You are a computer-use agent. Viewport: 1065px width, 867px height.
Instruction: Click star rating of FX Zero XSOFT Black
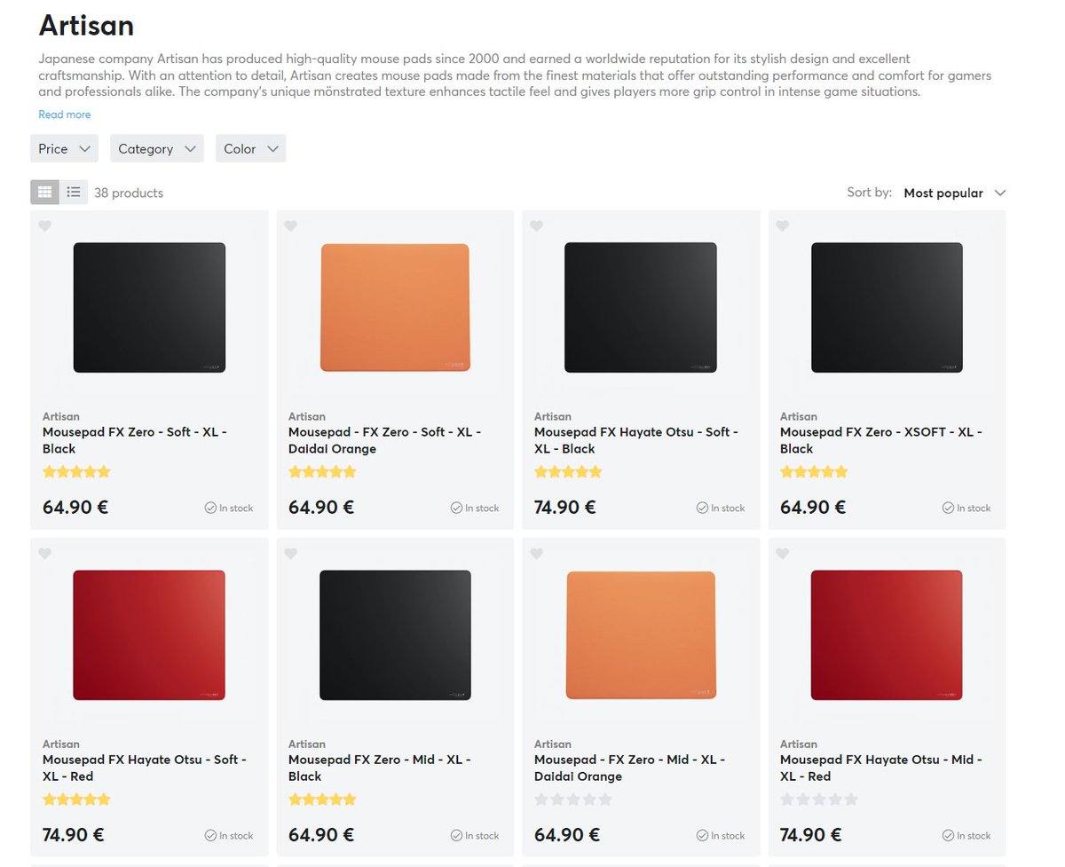click(x=814, y=472)
